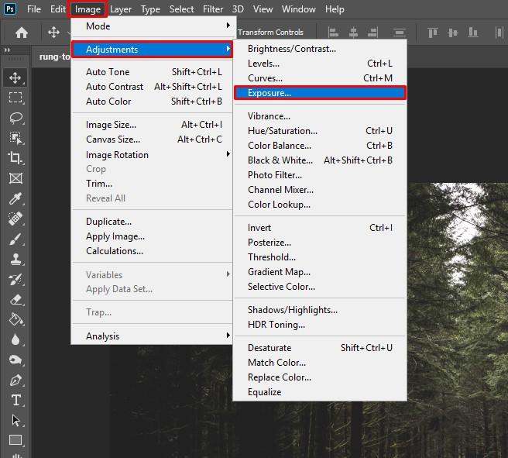This screenshot has height=458, width=508.
Task: Choose Invert from Adjustments
Action: click(320, 228)
